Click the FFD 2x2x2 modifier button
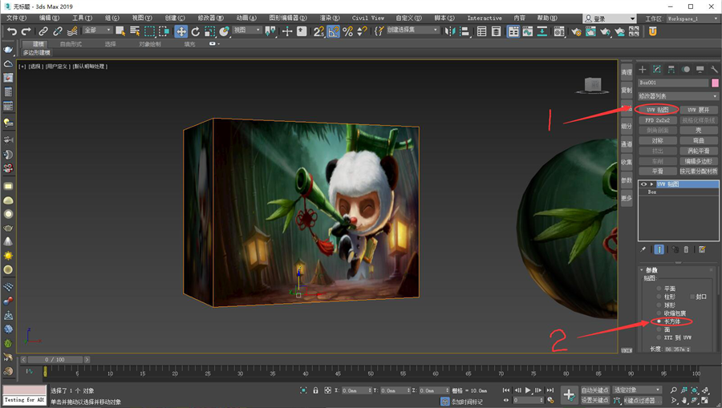Screen dimensions: 722x408 coord(657,120)
